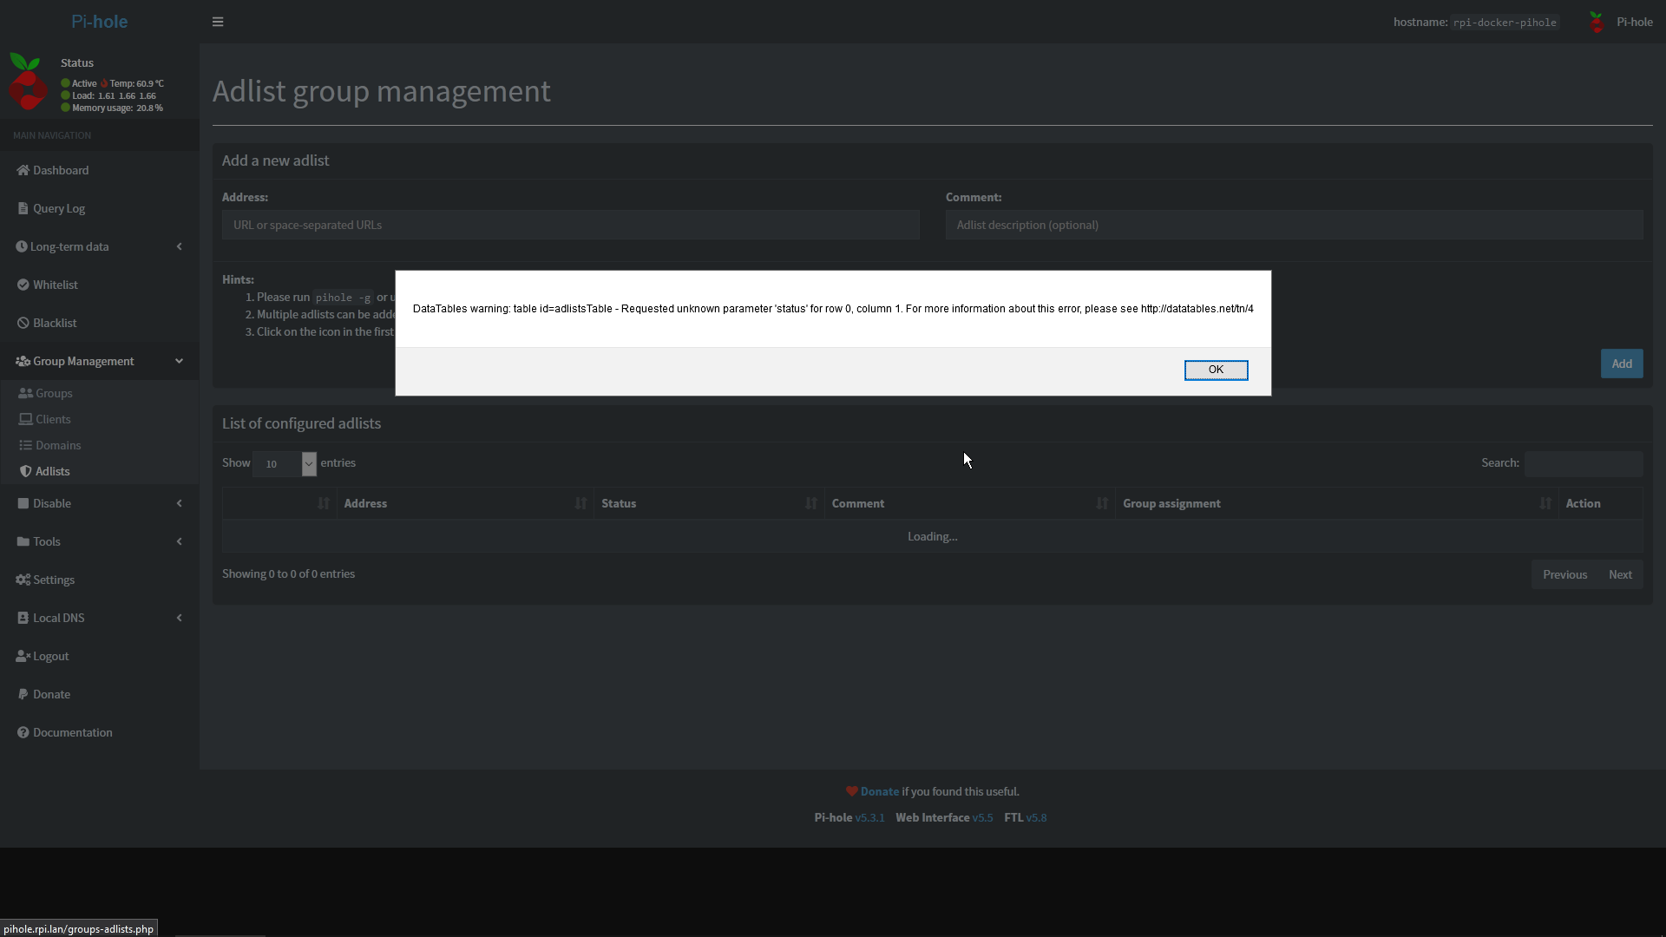
Task: Select the Clients item under Group Management
Action: coord(53,419)
